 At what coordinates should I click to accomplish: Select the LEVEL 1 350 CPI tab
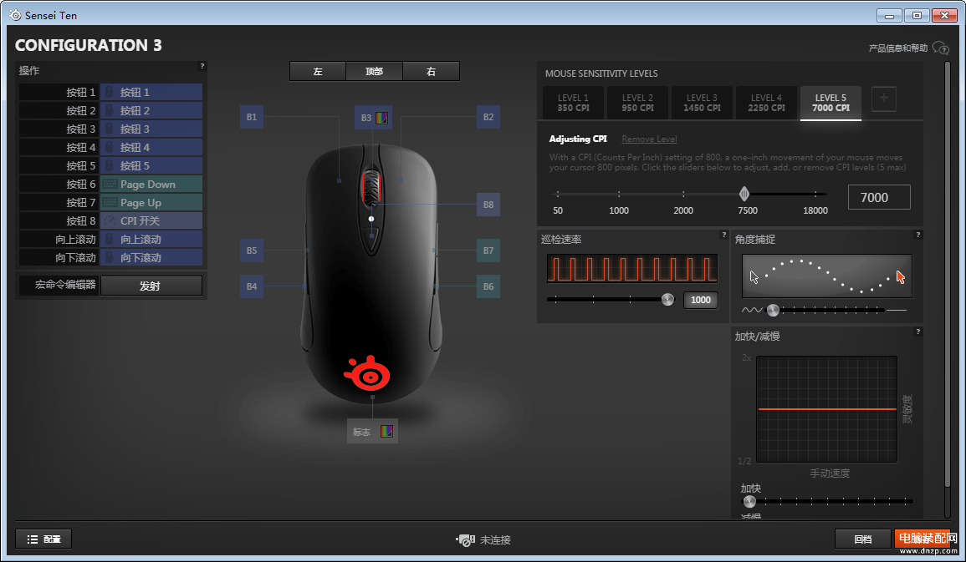(x=574, y=103)
